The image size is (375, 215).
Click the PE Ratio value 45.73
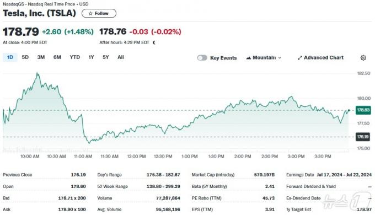[269, 198]
